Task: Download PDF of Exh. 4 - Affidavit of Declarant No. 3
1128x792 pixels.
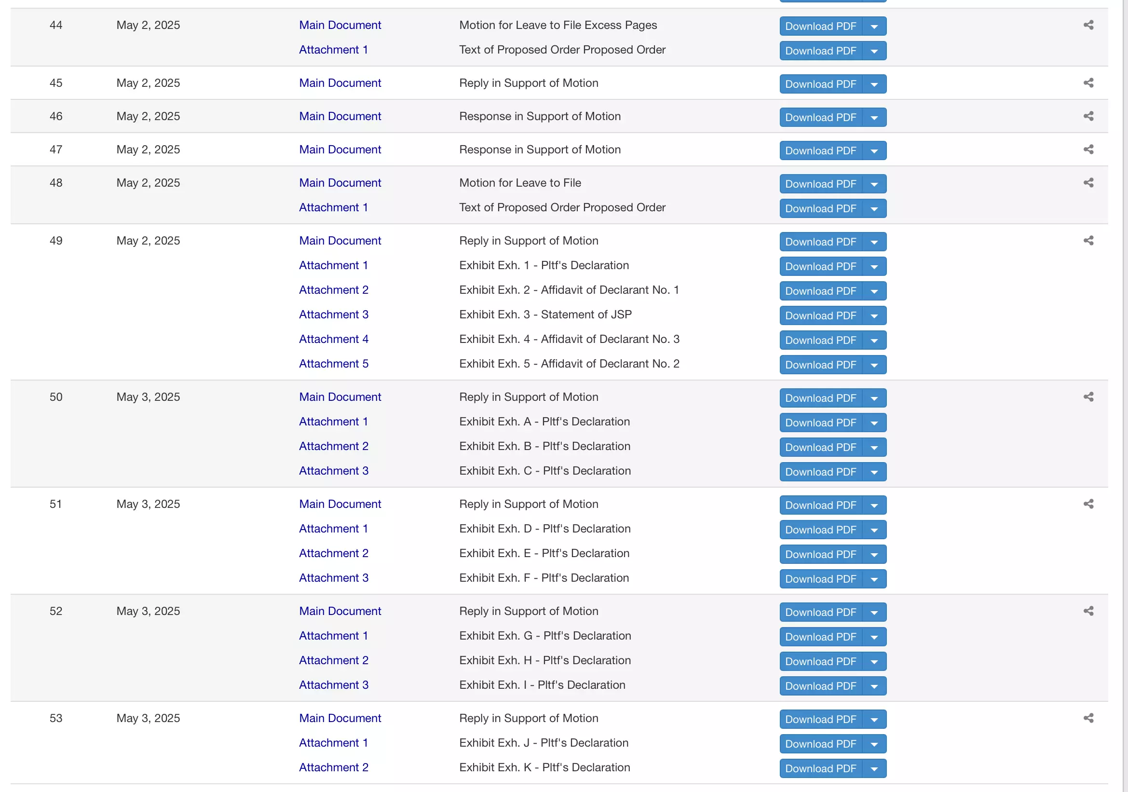Action: [x=820, y=341]
